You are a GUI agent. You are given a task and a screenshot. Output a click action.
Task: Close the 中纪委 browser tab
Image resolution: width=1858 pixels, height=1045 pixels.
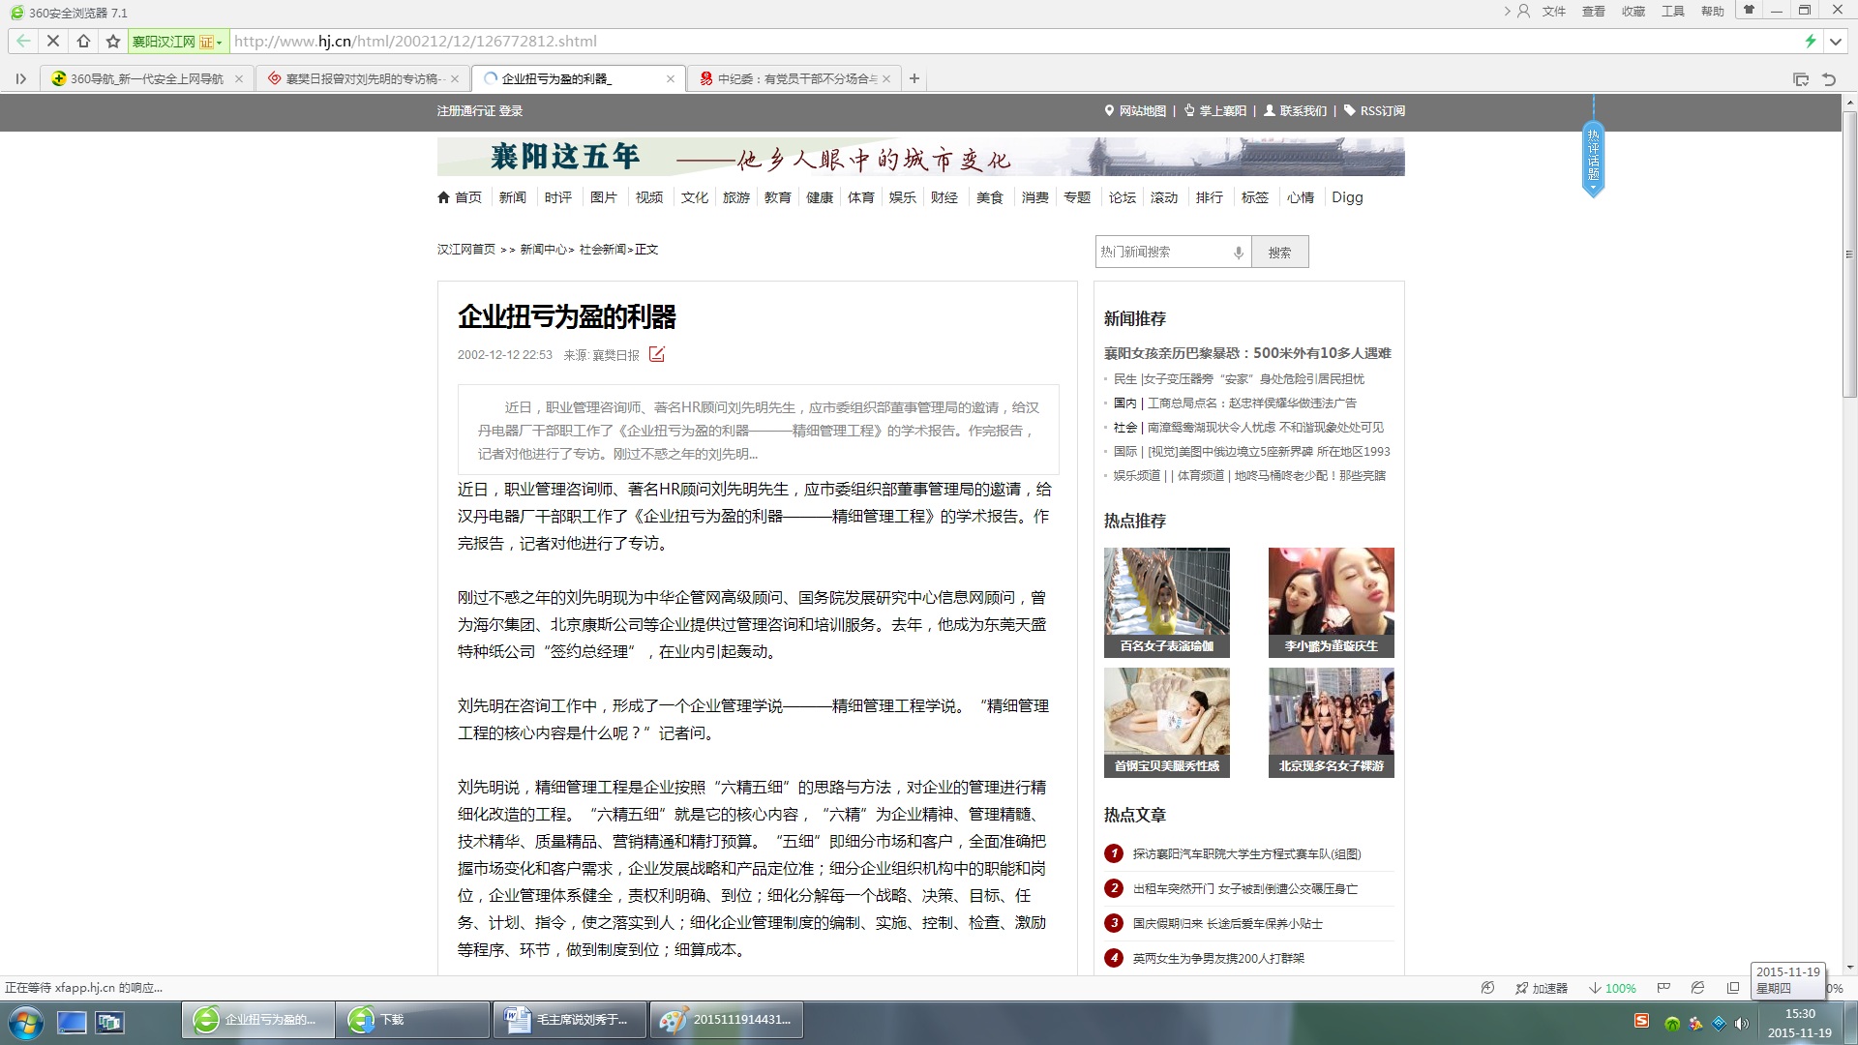[x=886, y=78]
